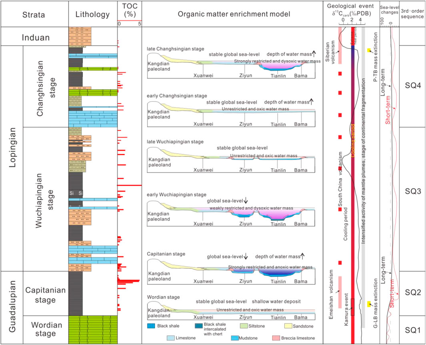Click the Black shale legend swatch
The width and height of the screenshot is (426, 345).
tap(151, 326)
